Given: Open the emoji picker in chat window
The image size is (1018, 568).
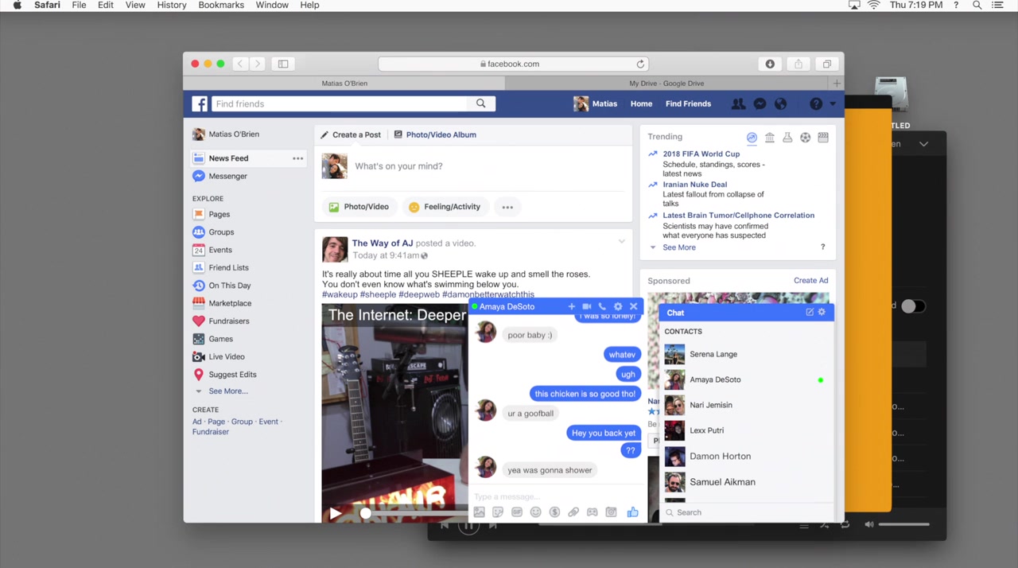Looking at the screenshot, I should coord(535,512).
